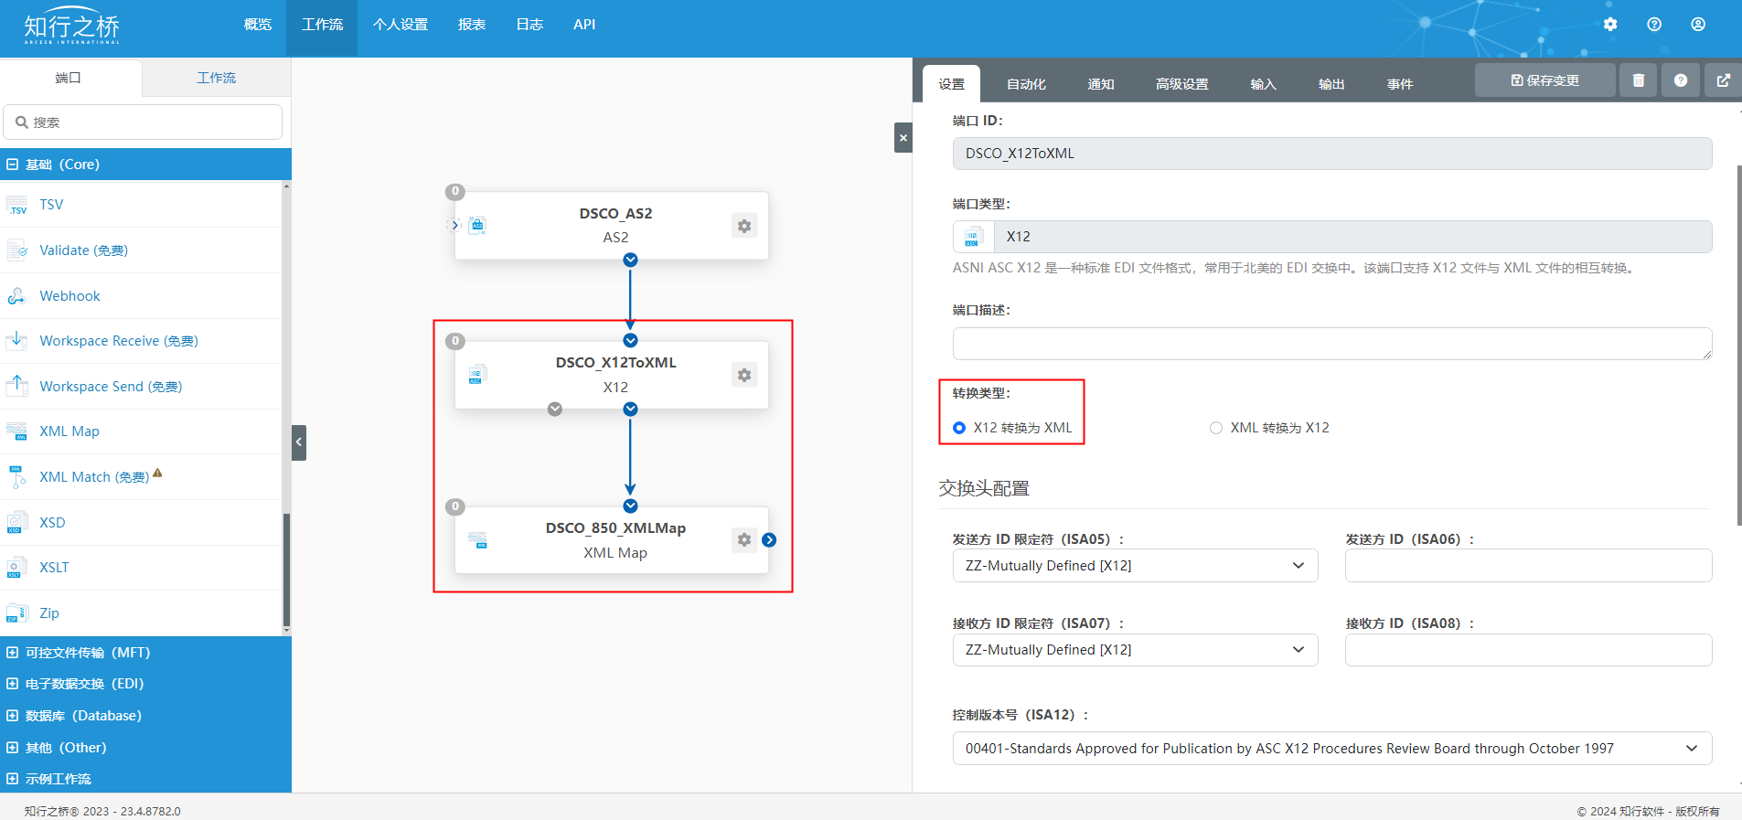Screen dimensions: 1742x820
Task: Click the gray connector dot under DSCO_X12ToXML
Action: click(555, 409)
